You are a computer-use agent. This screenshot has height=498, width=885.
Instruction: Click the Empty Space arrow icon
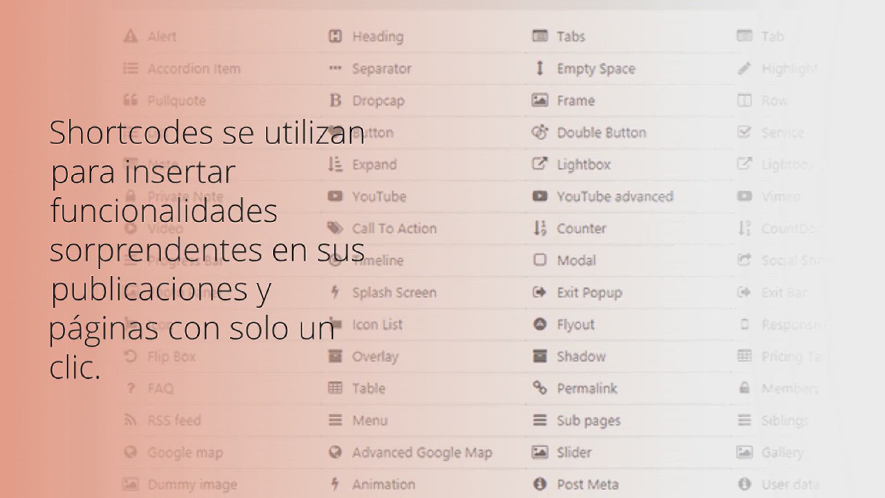pyautogui.click(x=540, y=68)
